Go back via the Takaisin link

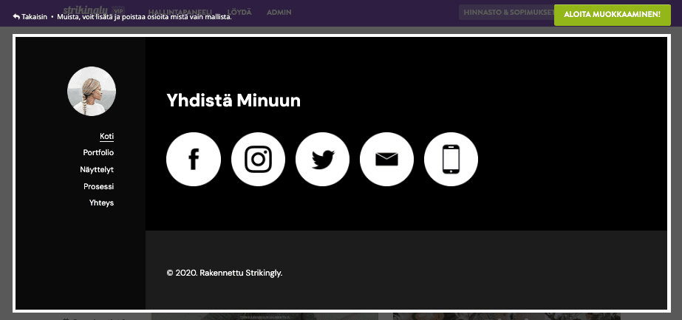[35, 17]
